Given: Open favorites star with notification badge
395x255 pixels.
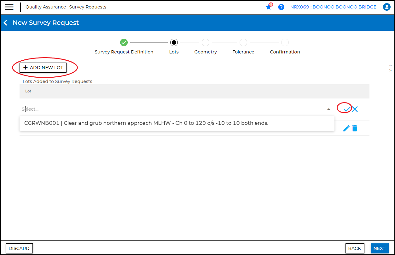Looking at the screenshot, I should pos(269,7).
